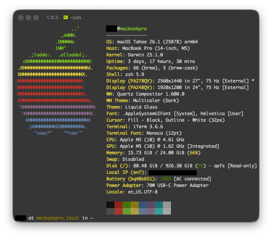The height and width of the screenshot is (238, 272).
Task: Click the CPU line Apple M5 @ 4.61 GHz
Action: 145,140
